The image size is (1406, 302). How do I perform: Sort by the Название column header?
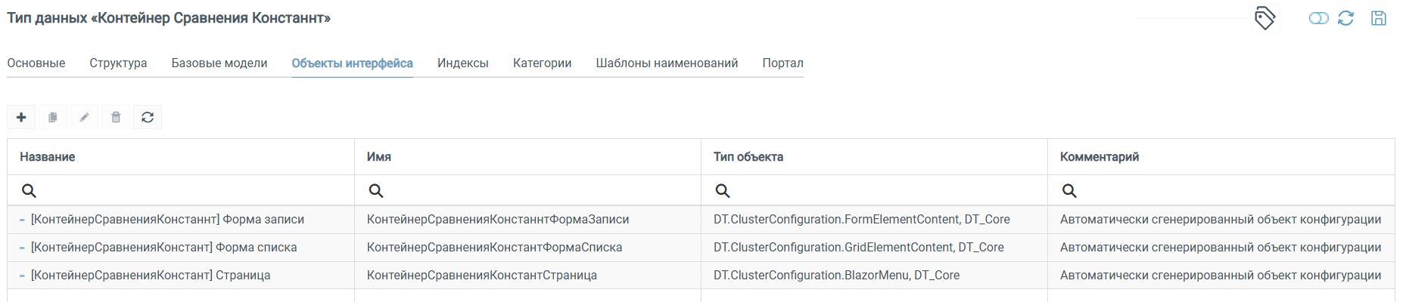click(x=48, y=157)
